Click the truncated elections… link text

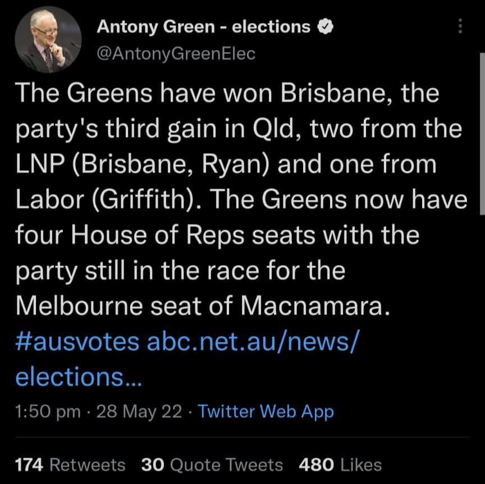click(x=79, y=376)
